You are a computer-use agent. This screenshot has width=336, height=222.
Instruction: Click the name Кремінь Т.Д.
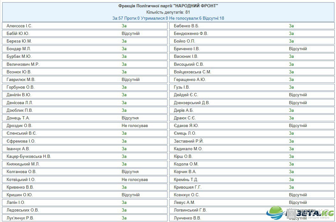(x=186, y=180)
